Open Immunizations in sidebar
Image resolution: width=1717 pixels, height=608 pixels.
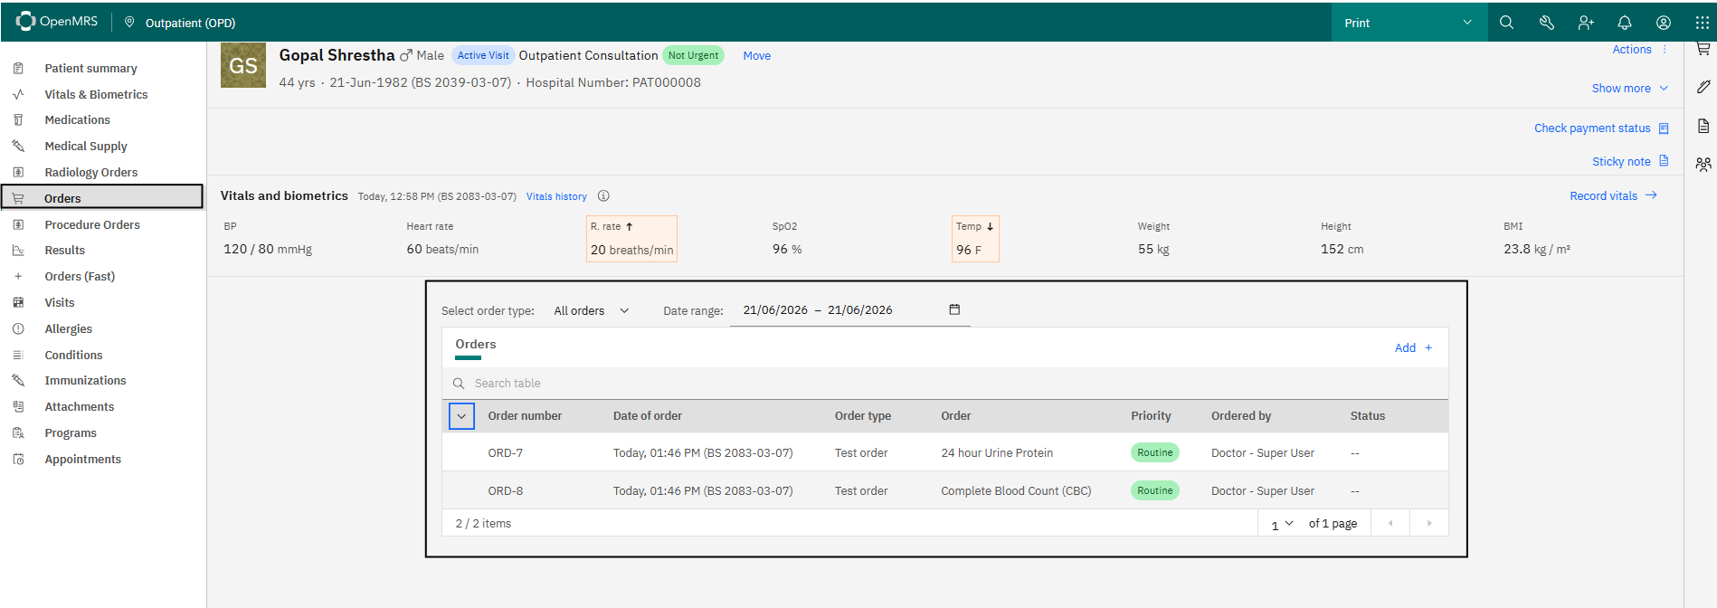coord(85,381)
